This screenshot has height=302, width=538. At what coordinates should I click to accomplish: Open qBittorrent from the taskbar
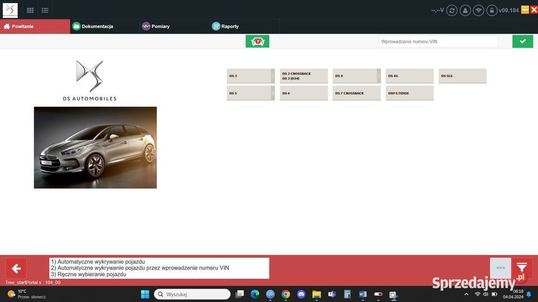point(270,294)
